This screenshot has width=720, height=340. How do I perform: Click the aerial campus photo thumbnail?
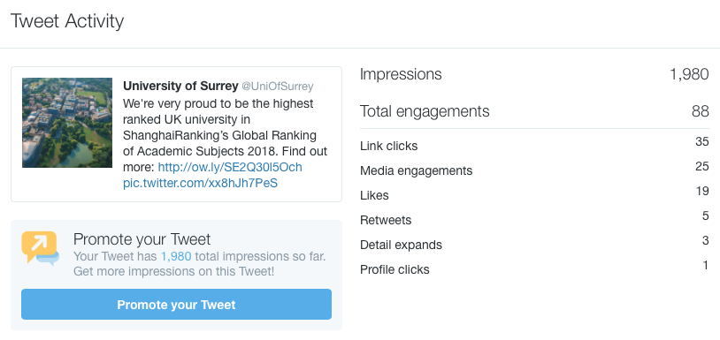click(x=67, y=123)
